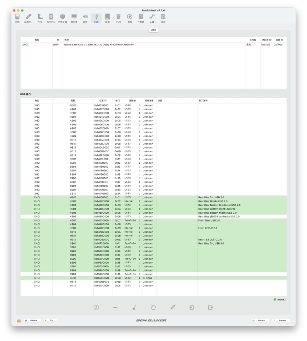The image size is (307, 341).
Task: Switch to the PCIe section
Action: (119, 18)
